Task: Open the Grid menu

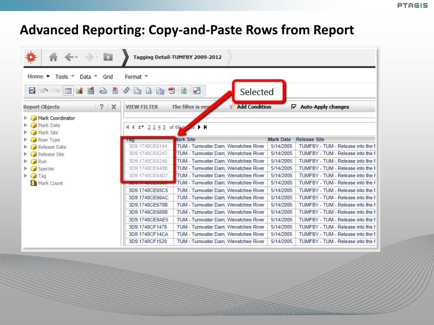Action: point(108,77)
